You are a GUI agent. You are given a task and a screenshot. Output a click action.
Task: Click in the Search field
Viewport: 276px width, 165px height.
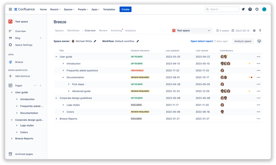[222, 9]
